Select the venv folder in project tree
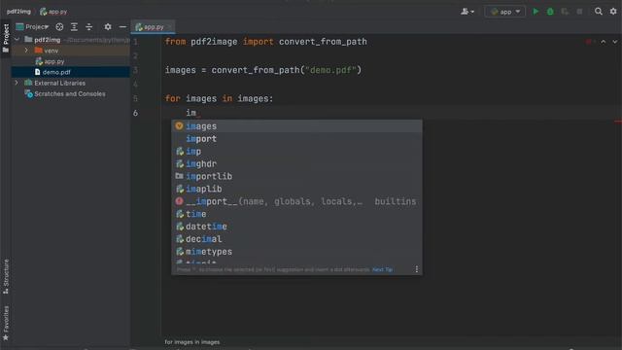Image resolution: width=622 pixels, height=350 pixels. [x=51, y=51]
